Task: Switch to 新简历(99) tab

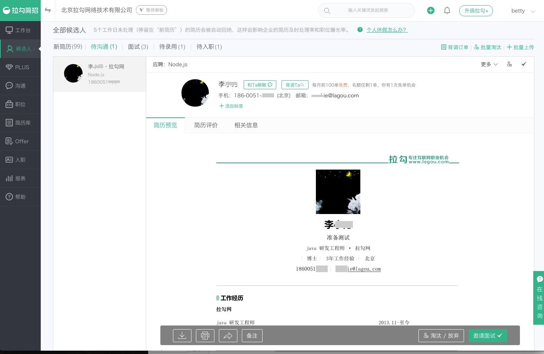Action: tap(68, 47)
